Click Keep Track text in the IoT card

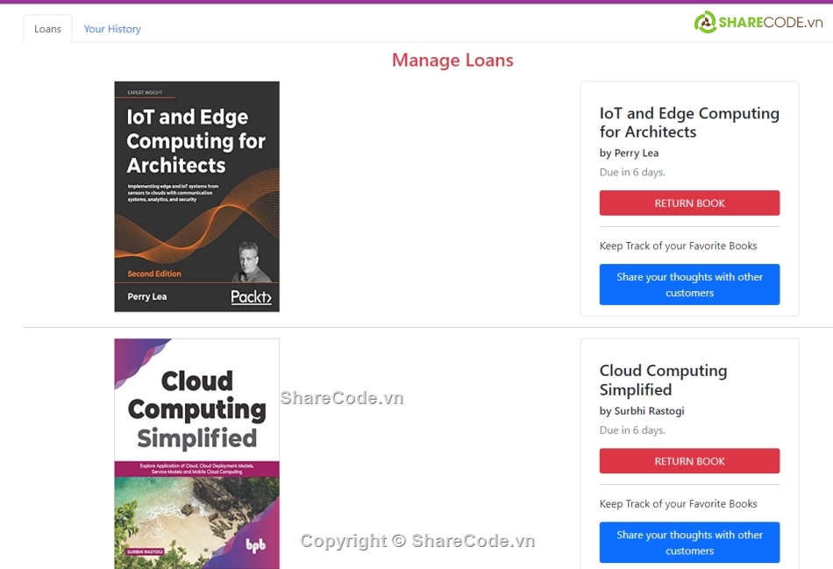[678, 246]
